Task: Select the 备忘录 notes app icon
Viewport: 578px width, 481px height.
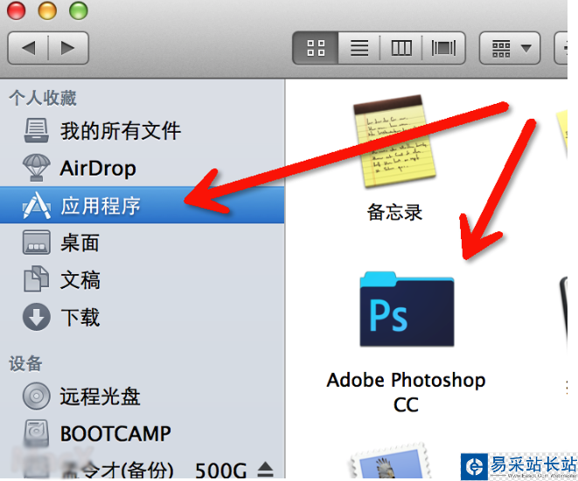Action: coord(394,141)
